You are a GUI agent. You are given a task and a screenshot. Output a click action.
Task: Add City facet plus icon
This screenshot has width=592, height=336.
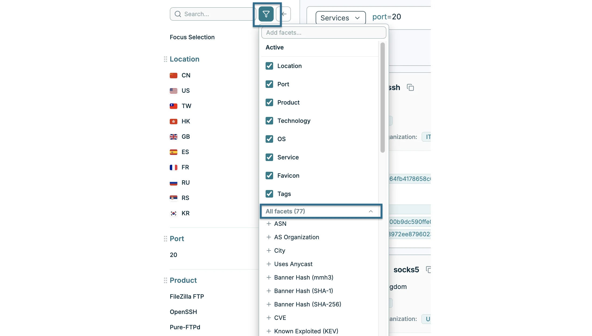269,251
